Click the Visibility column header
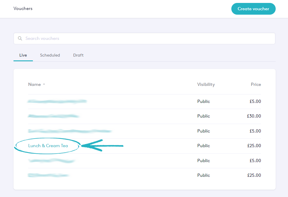Viewport: 288px width, 197px height. tap(206, 84)
